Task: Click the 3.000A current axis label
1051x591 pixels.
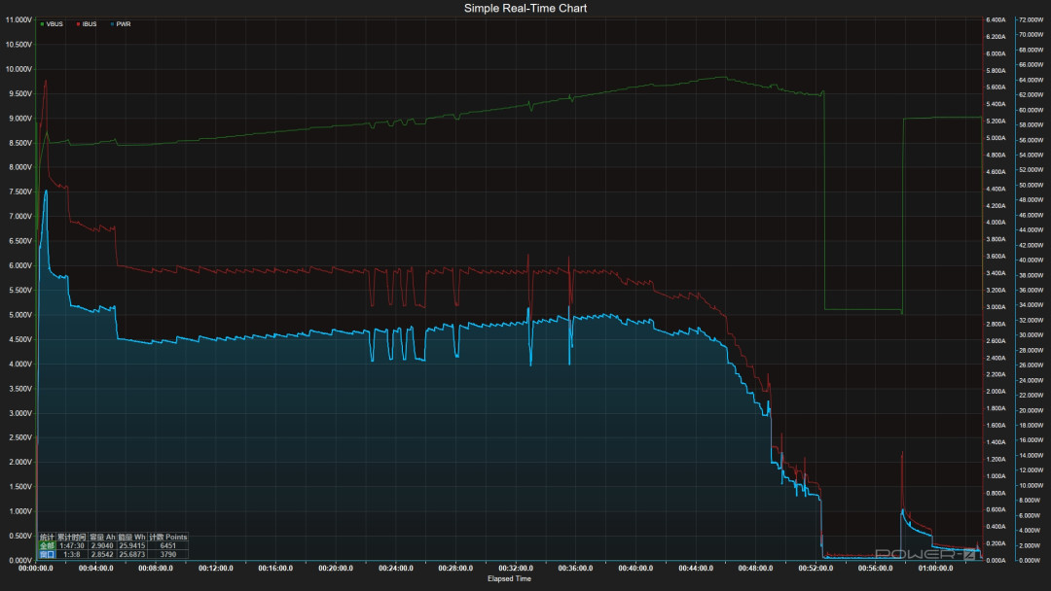Action: 997,307
